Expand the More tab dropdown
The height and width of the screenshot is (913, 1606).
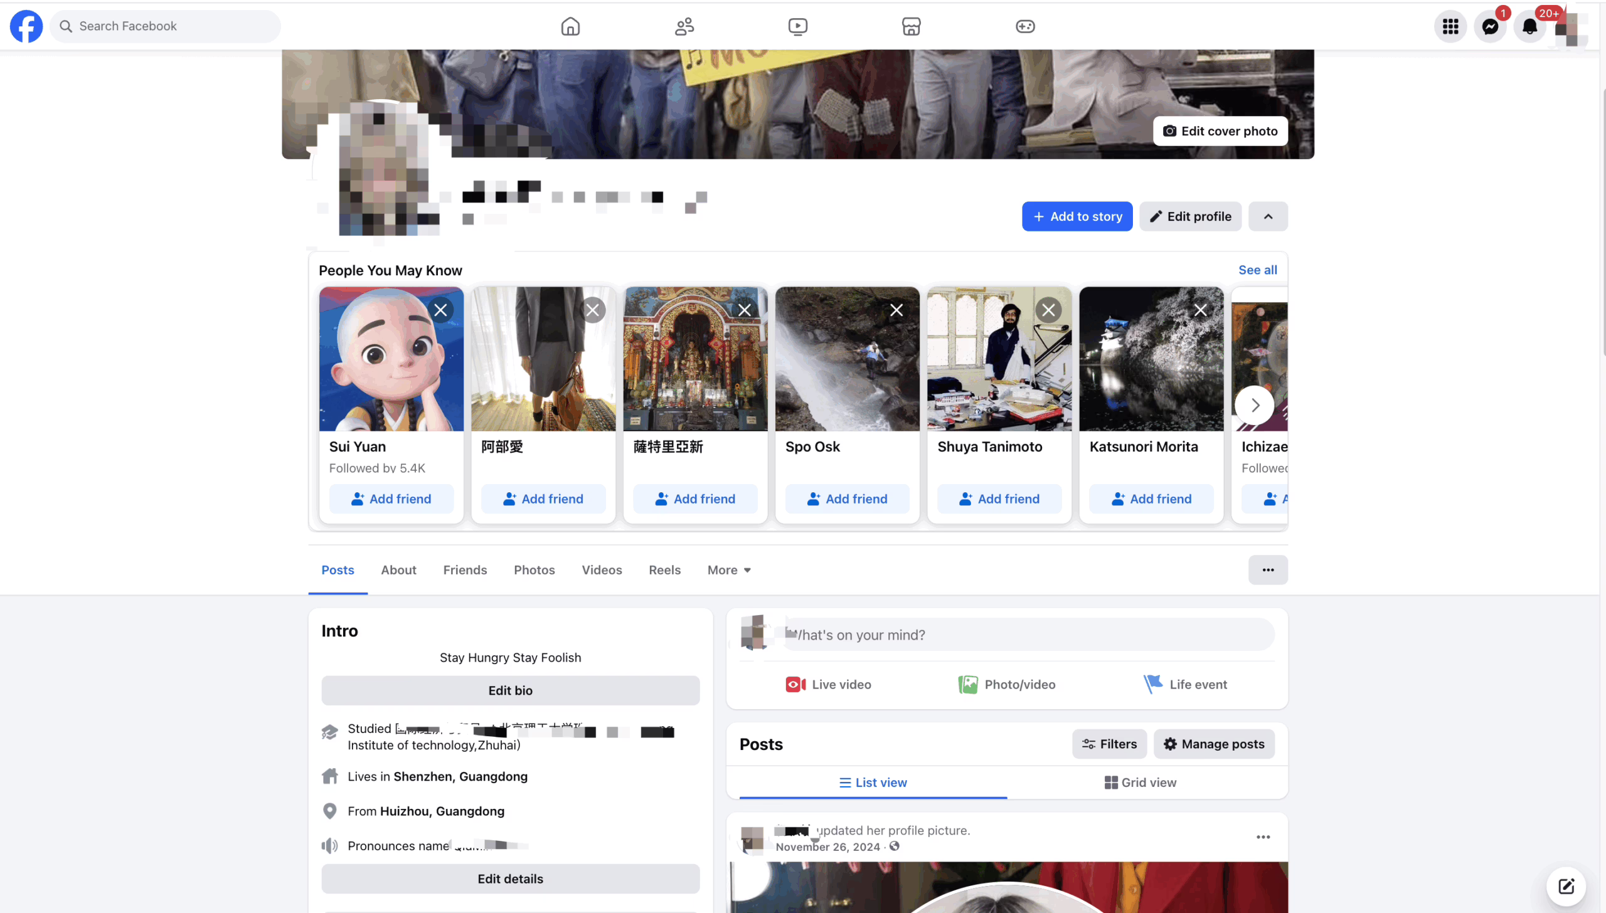click(x=729, y=570)
